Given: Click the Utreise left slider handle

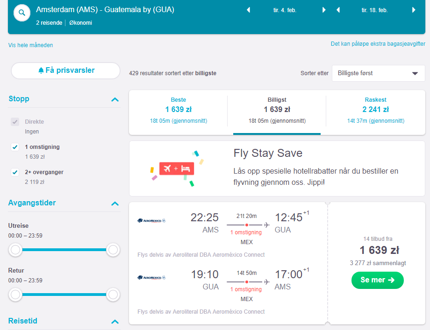Looking at the screenshot, I should click(x=15, y=250).
